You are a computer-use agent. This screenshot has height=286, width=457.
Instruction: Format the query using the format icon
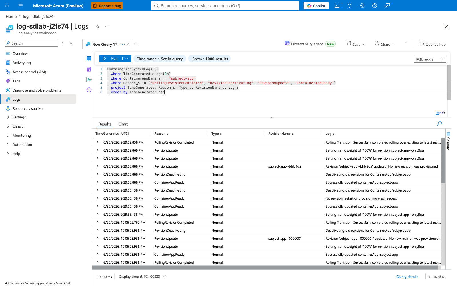click(x=438, y=113)
